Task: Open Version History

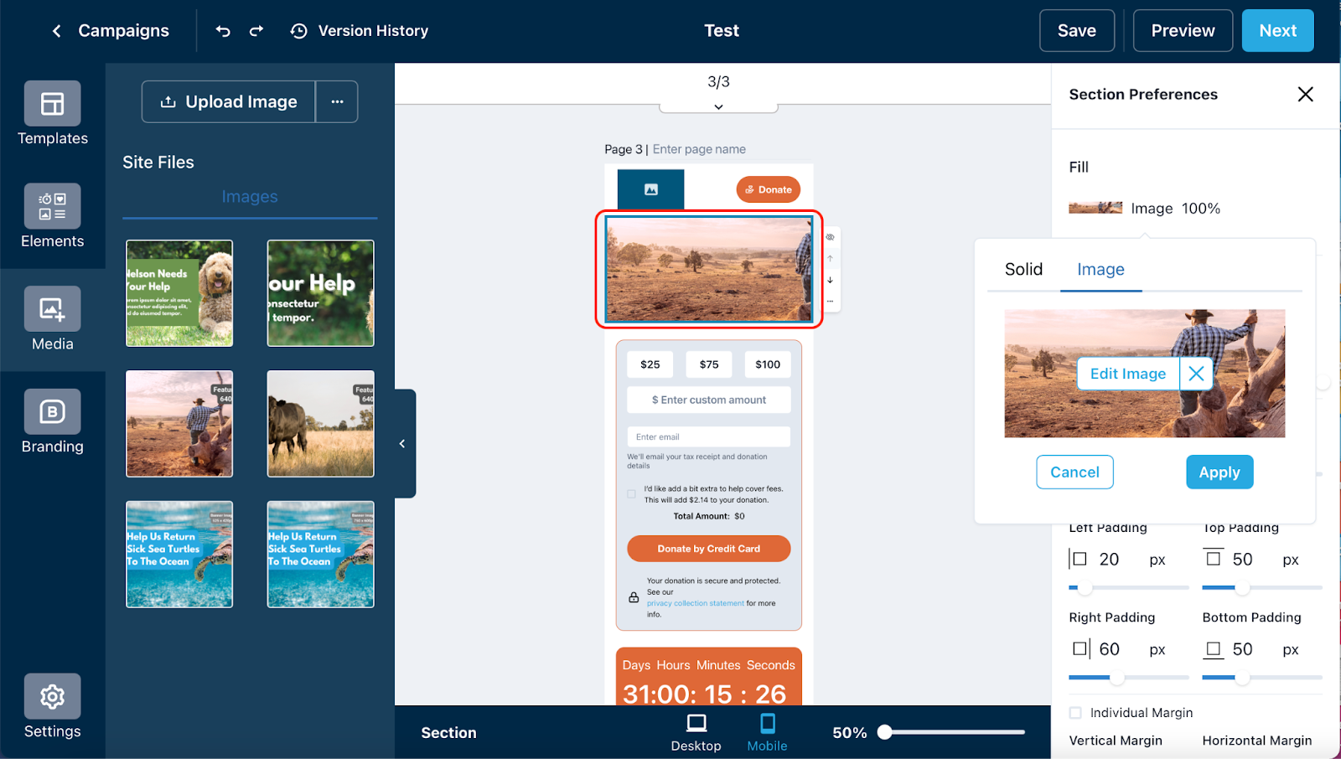Action: pyautogui.click(x=360, y=31)
